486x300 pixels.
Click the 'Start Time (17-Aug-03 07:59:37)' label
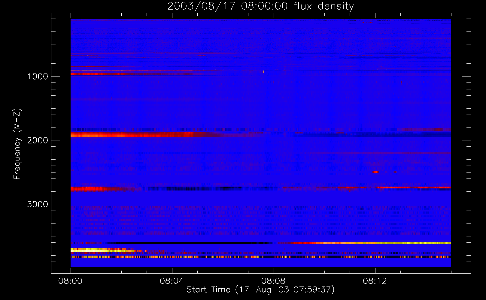[x=260, y=290]
